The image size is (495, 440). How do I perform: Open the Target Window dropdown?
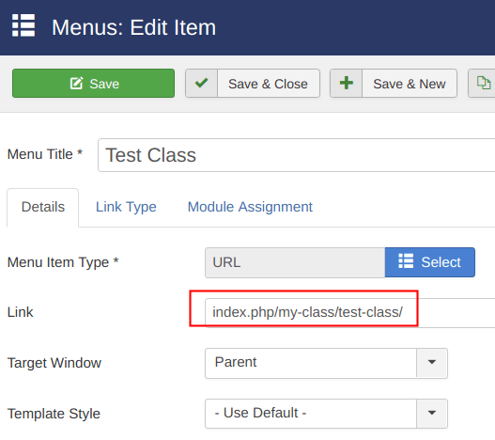[x=327, y=363]
